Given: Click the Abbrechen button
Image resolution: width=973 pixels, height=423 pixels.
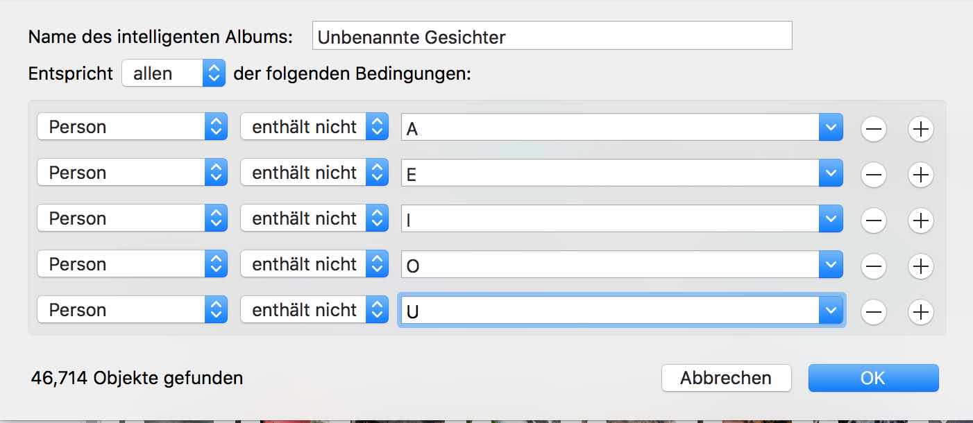Looking at the screenshot, I should (x=726, y=378).
